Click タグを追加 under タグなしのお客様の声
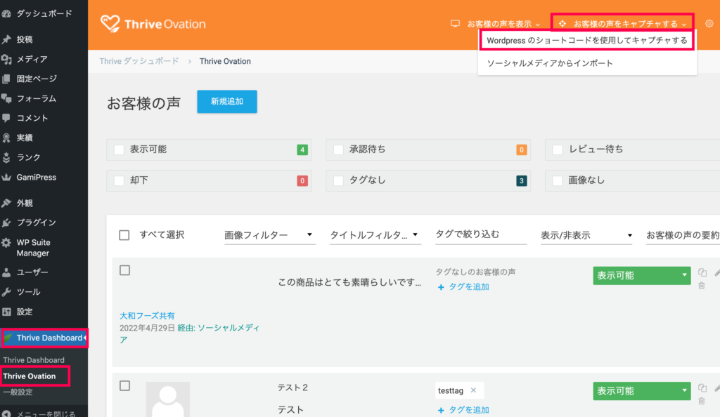This screenshot has width=720, height=417. pyautogui.click(x=464, y=287)
